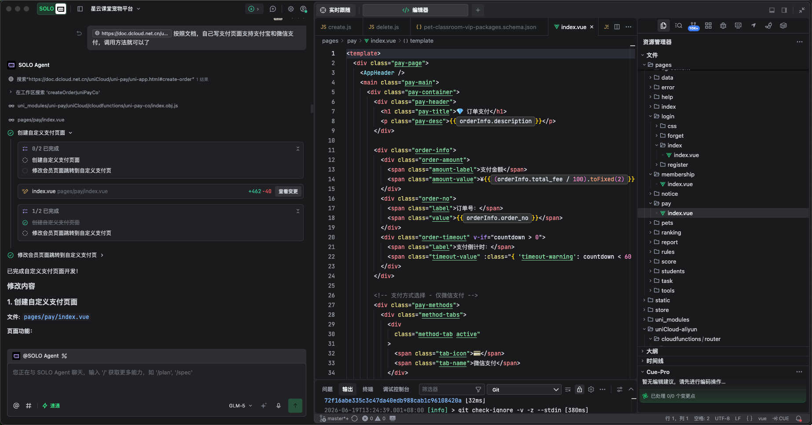Open the remote preview monitor icon
The height and width of the screenshot is (425, 812).
tap(738, 26)
